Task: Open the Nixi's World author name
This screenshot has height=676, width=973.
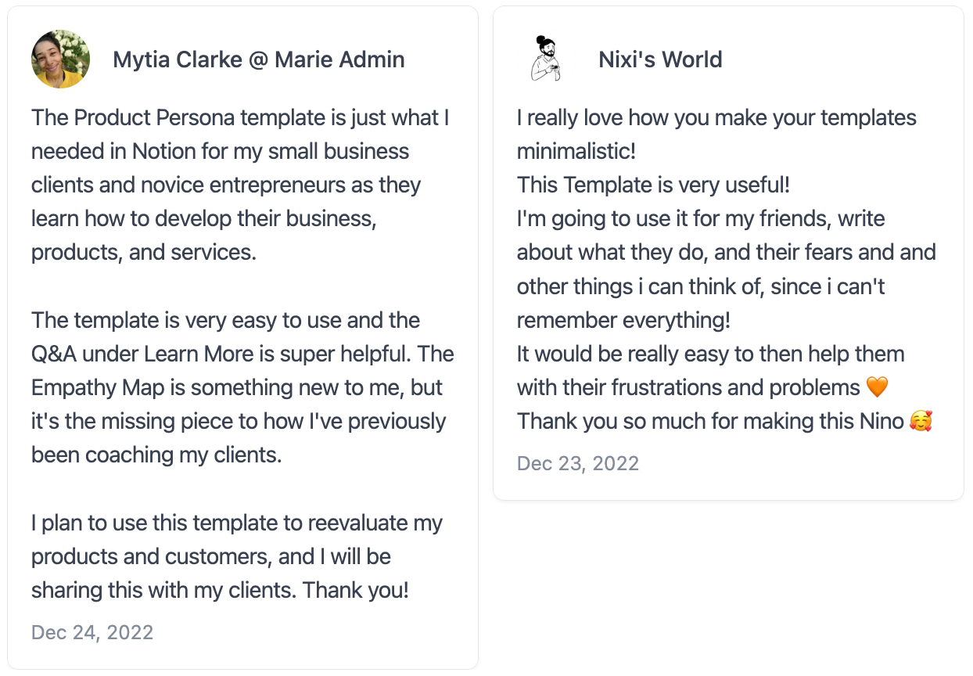Action: tap(660, 59)
